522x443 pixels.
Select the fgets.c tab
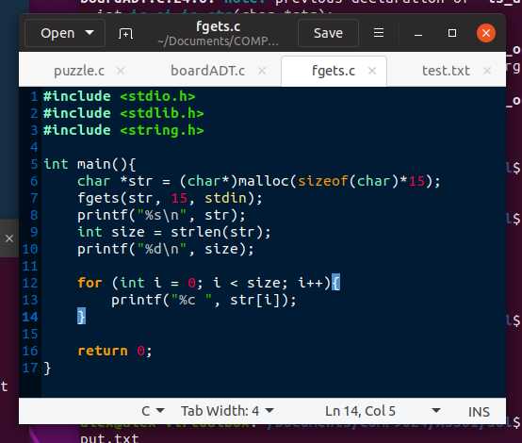[334, 71]
